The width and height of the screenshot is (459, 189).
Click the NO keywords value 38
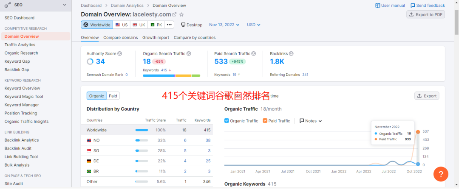point(208,140)
